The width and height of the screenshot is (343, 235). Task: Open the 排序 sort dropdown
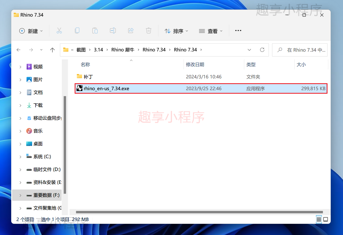176,31
